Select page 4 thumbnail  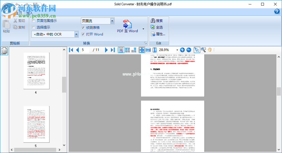pyautogui.click(x=36, y=71)
